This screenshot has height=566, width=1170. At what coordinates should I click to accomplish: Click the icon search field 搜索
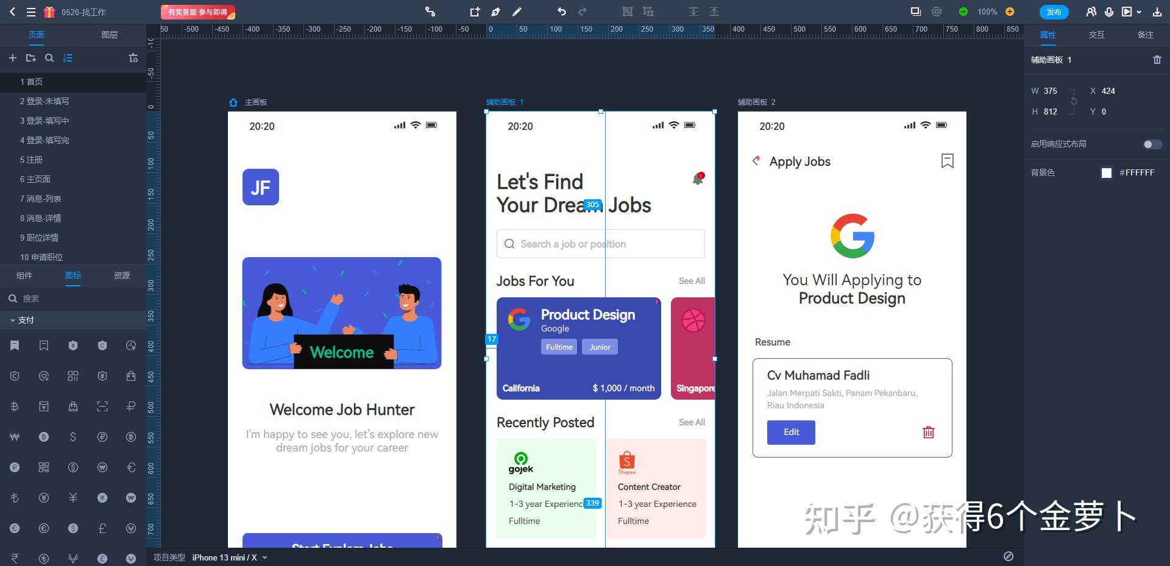click(x=73, y=299)
